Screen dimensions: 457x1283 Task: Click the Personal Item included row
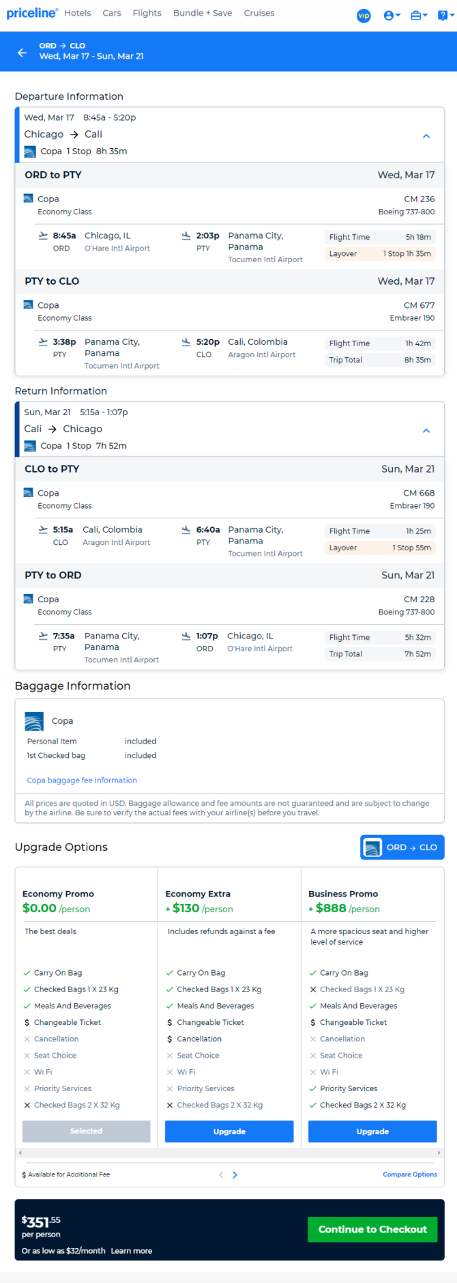point(91,741)
